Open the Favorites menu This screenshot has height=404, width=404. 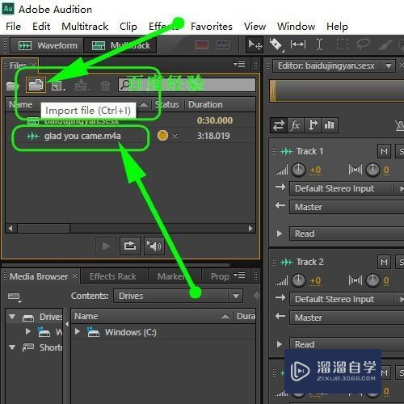(212, 27)
